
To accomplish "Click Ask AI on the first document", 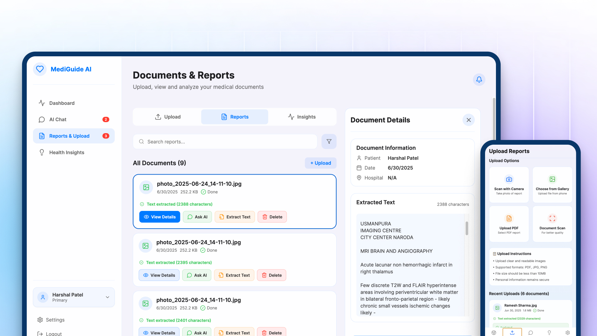I will (x=197, y=217).
